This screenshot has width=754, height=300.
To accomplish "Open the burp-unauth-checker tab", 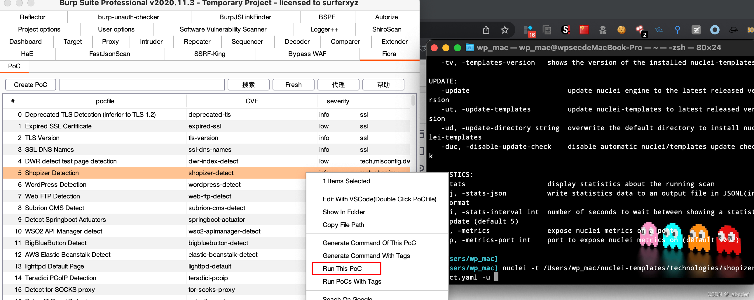I will [x=128, y=17].
